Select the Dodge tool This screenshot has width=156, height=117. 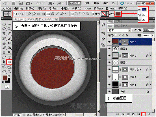(x=9, y=52)
